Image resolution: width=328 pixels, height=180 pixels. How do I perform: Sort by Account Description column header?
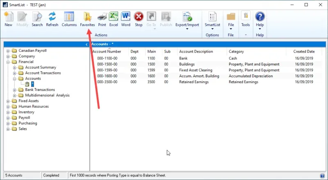(x=196, y=52)
